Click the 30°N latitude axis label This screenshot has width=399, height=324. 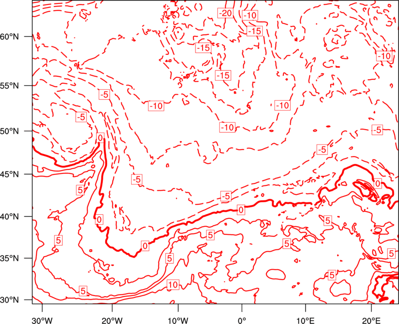tap(9, 300)
